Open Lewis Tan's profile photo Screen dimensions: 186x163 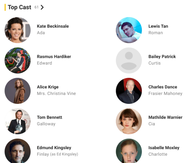coord(129,30)
